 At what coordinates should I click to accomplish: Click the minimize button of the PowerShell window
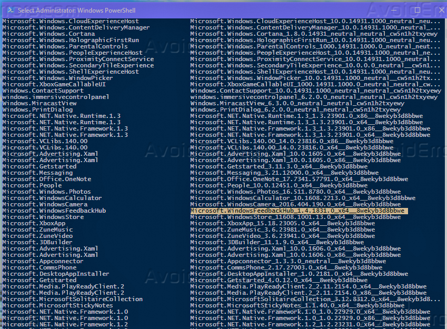click(x=394, y=10)
